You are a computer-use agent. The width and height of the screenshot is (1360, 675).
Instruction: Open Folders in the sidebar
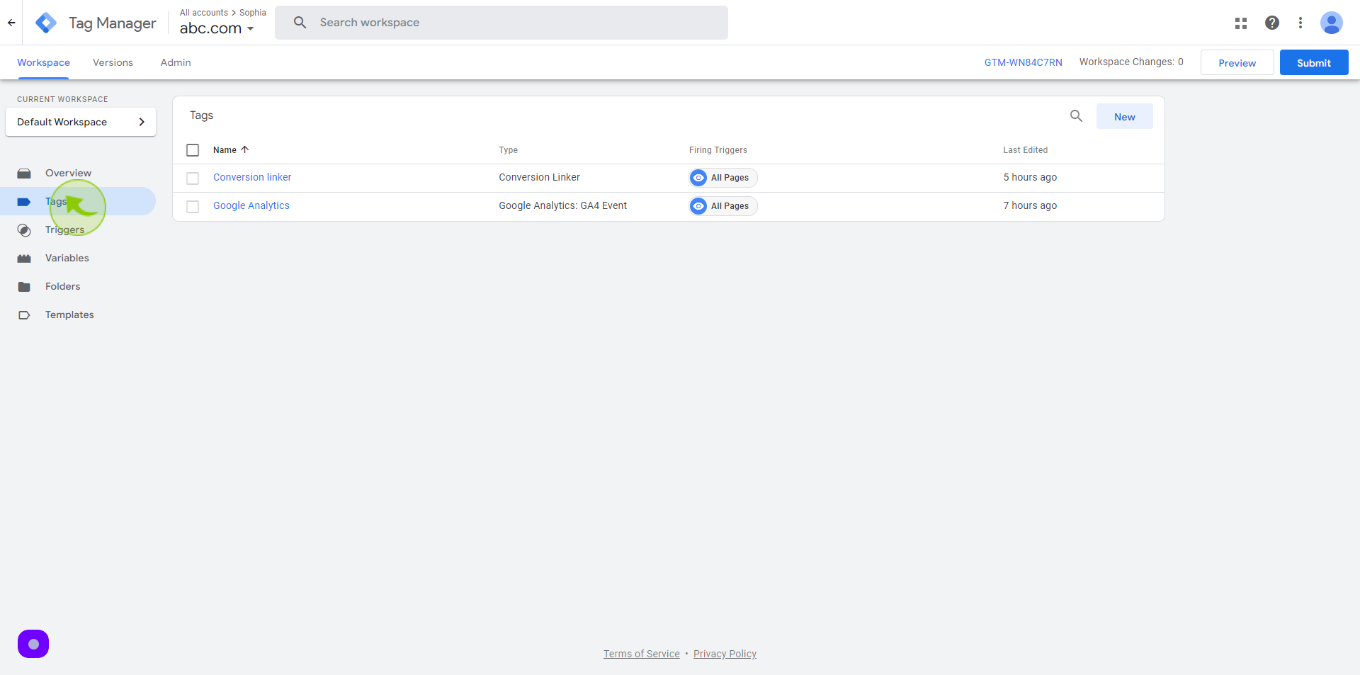tap(78, 286)
